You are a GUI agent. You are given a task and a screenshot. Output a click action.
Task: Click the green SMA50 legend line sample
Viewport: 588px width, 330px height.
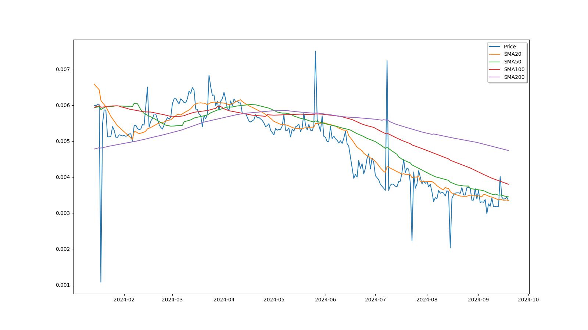495,62
